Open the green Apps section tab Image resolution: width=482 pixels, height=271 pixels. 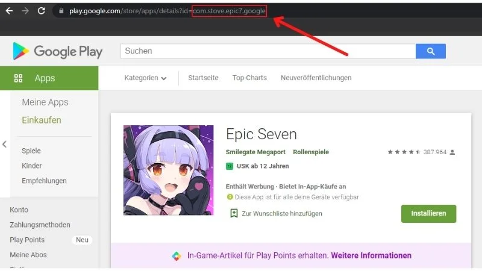[x=49, y=78]
